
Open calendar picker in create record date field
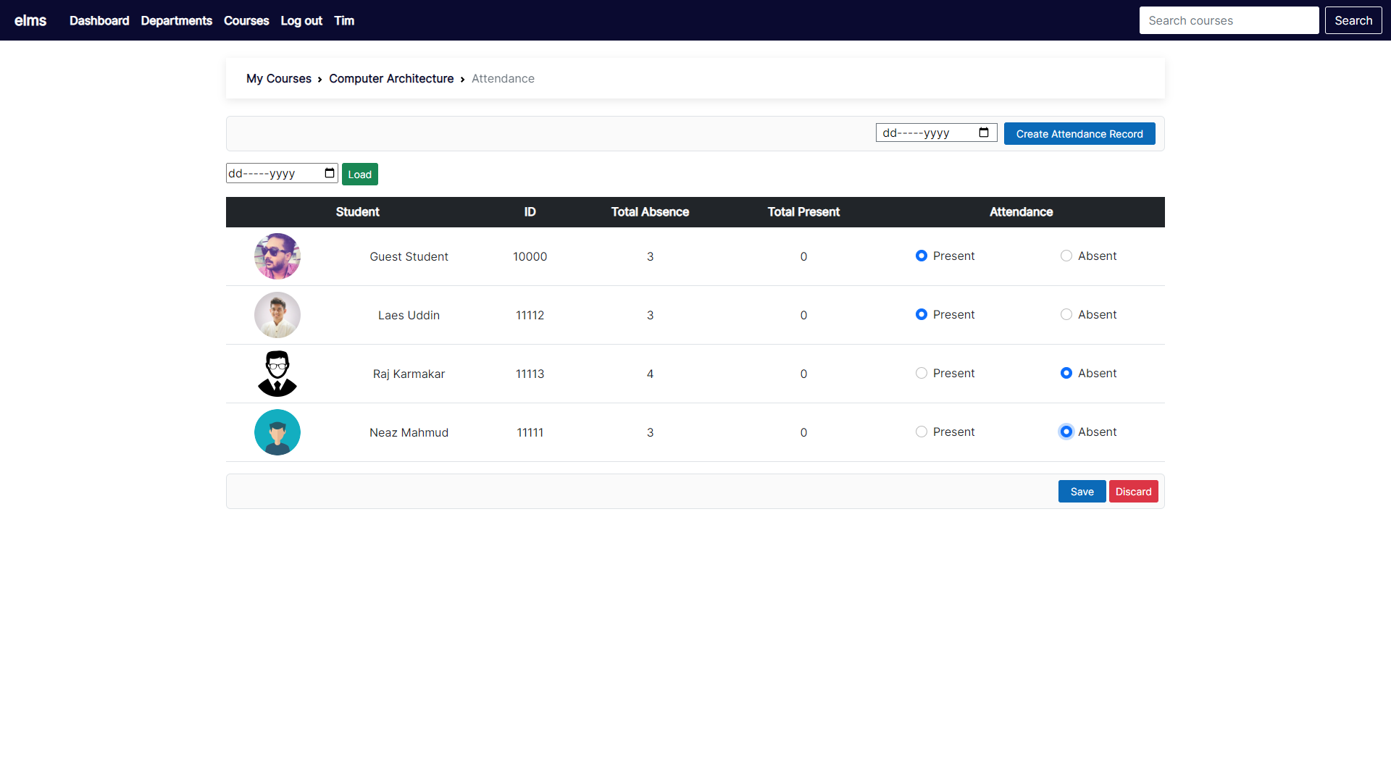click(x=984, y=133)
